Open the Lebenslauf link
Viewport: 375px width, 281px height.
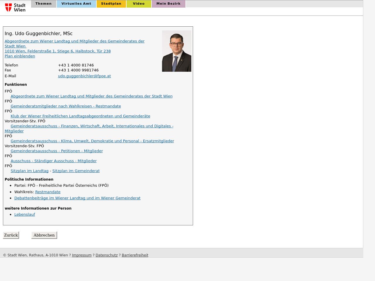pyautogui.click(x=25, y=215)
